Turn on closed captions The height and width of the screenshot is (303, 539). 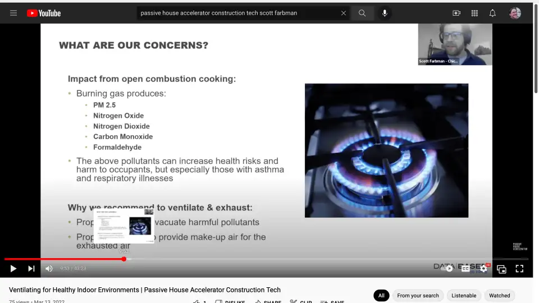[x=465, y=269]
